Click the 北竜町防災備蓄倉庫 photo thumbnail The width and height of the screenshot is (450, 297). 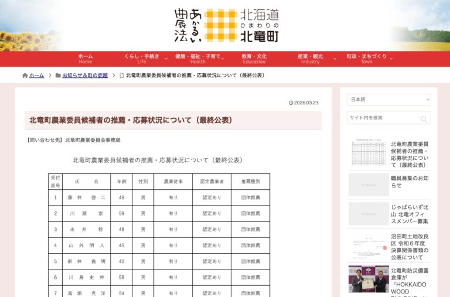(x=369, y=279)
